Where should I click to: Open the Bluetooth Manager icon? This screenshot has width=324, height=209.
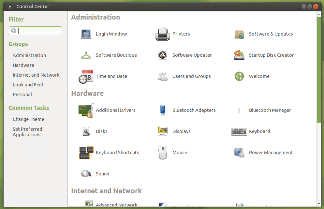tap(239, 111)
